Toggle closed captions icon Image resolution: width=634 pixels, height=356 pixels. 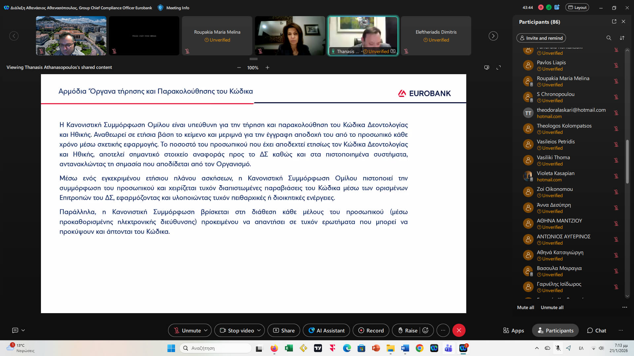click(15, 330)
